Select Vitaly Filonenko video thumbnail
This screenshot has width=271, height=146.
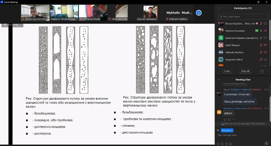click(122, 13)
